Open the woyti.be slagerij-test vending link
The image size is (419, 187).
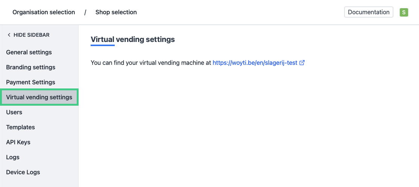point(255,63)
